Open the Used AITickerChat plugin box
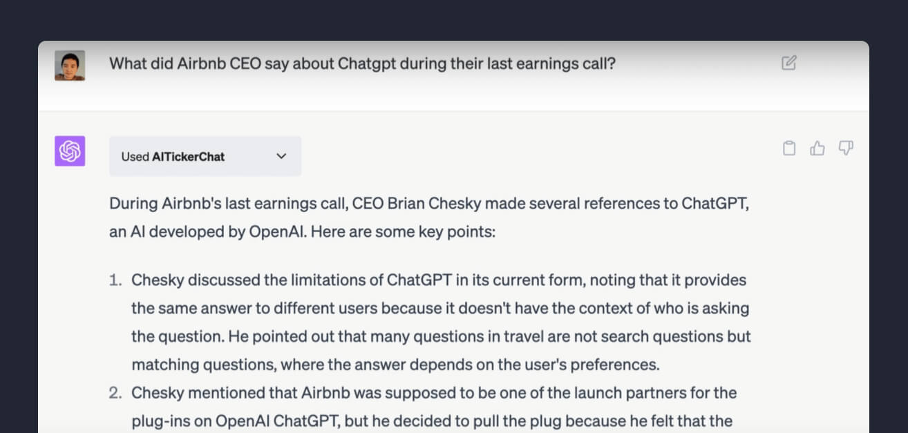 coord(205,156)
